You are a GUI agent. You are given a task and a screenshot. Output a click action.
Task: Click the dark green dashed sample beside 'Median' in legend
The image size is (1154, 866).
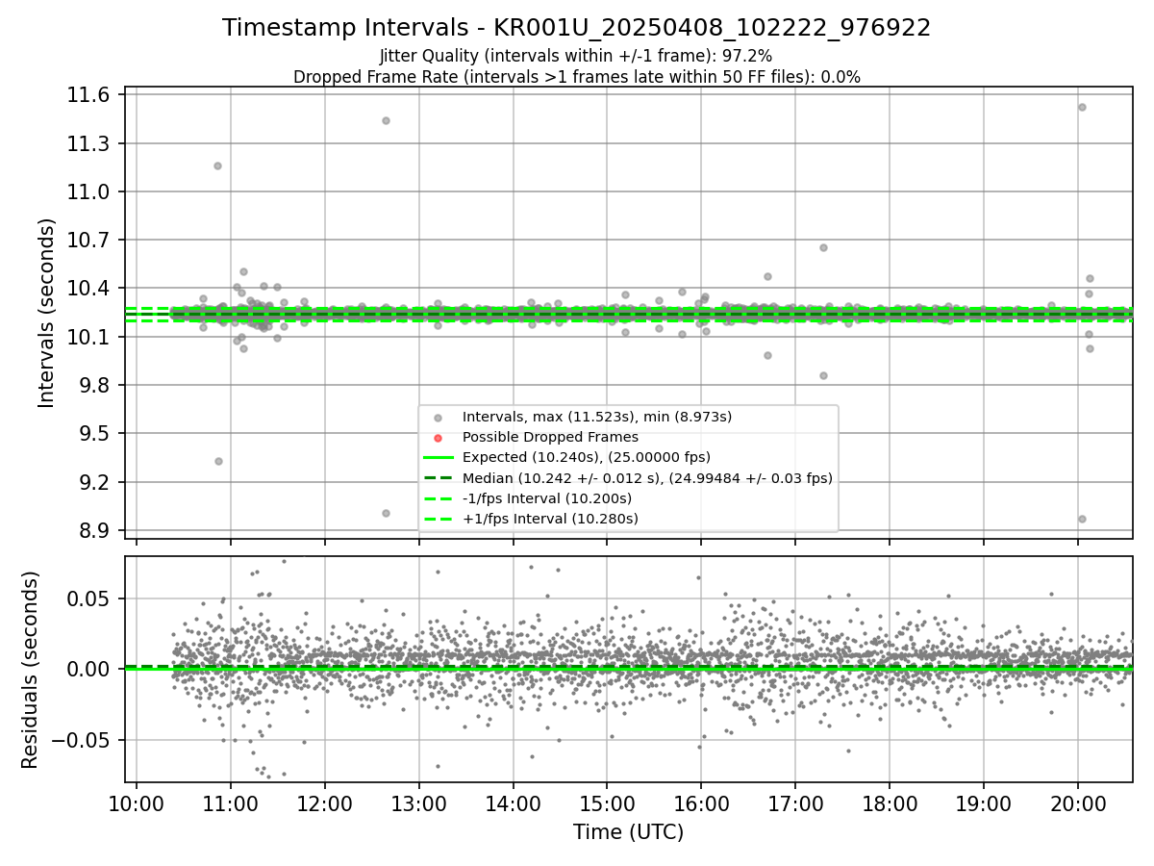(439, 478)
